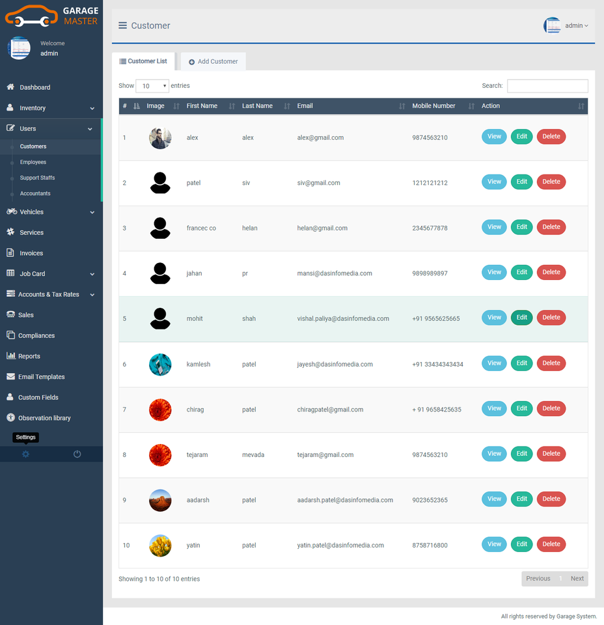Open Reports via the bar chart icon
The width and height of the screenshot is (604, 625).
tap(10, 356)
